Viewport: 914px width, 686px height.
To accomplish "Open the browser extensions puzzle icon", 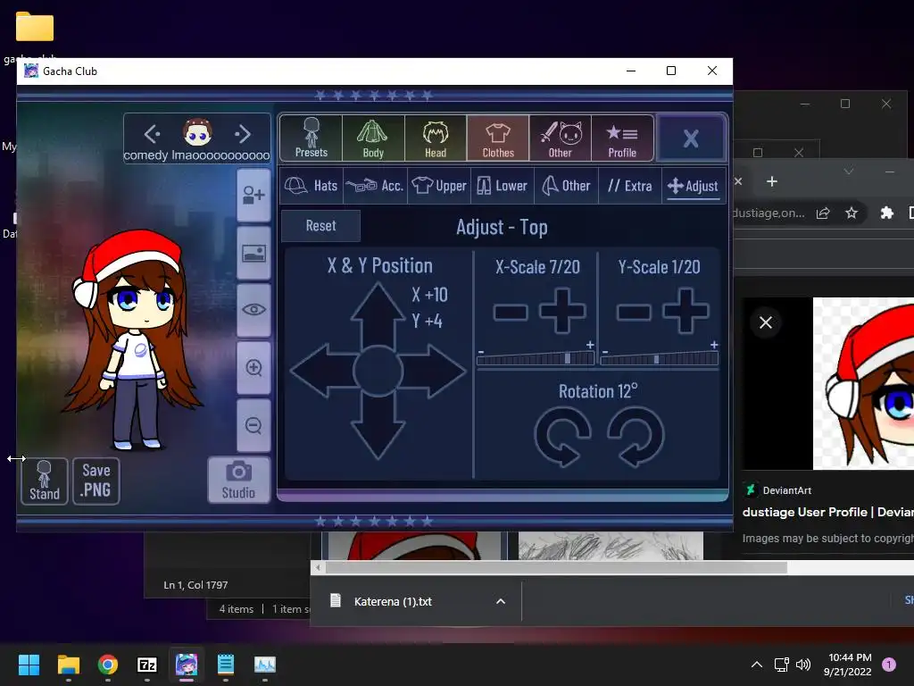I will tap(886, 213).
